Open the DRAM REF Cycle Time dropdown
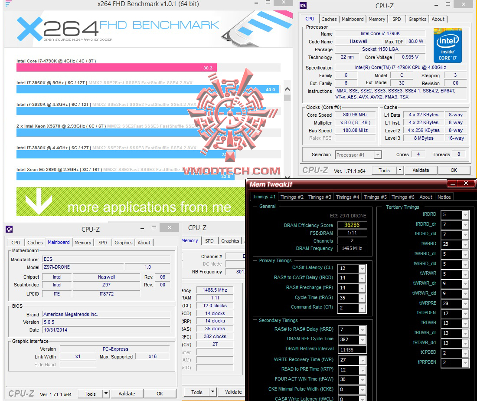Screen dimensions: 477x401 click(x=363, y=340)
